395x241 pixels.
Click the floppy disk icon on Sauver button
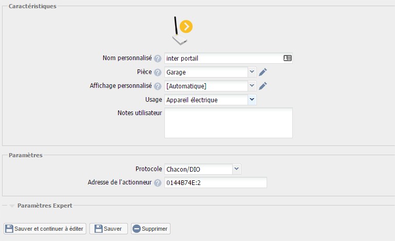pyautogui.click(x=97, y=229)
